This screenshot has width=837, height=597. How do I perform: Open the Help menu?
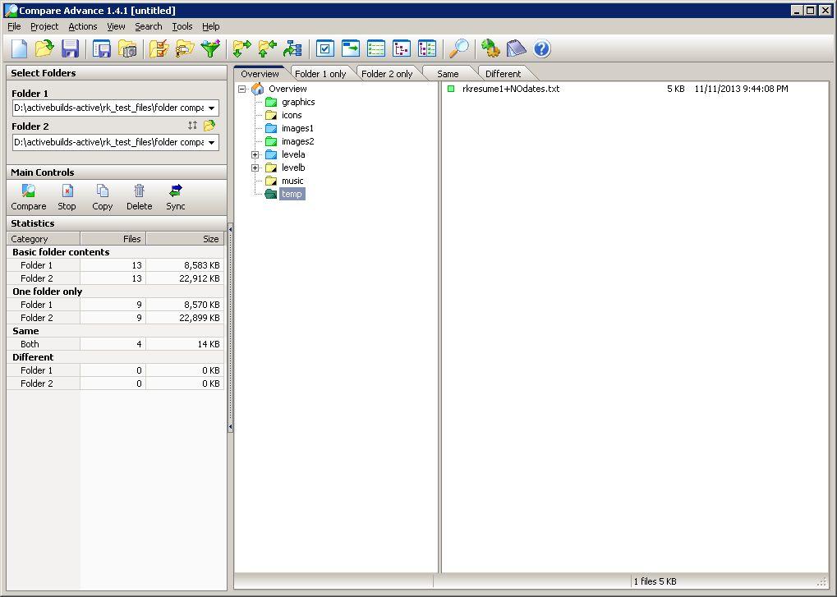point(211,26)
